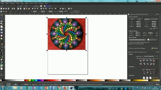Screen dimensions: 161x90
Task: Open Firefox from the taskbar
Action: (x=65, y=88)
